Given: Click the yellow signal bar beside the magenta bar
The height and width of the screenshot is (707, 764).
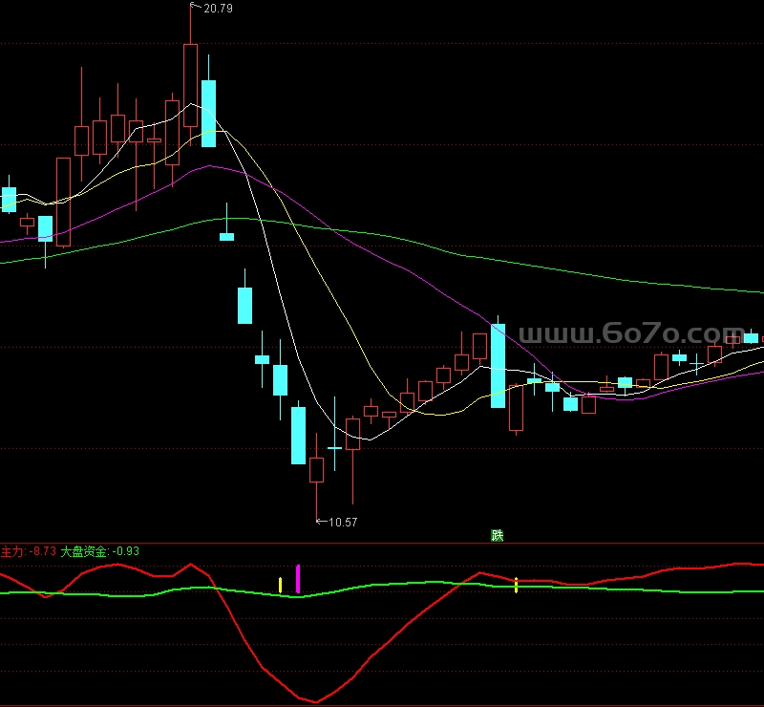Looking at the screenshot, I should [280, 585].
